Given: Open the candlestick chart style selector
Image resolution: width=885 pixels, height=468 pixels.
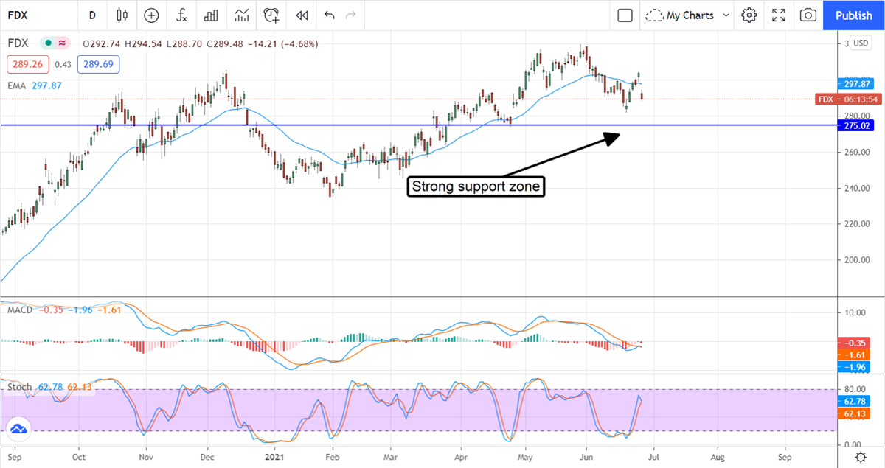Looking at the screenshot, I should (122, 15).
